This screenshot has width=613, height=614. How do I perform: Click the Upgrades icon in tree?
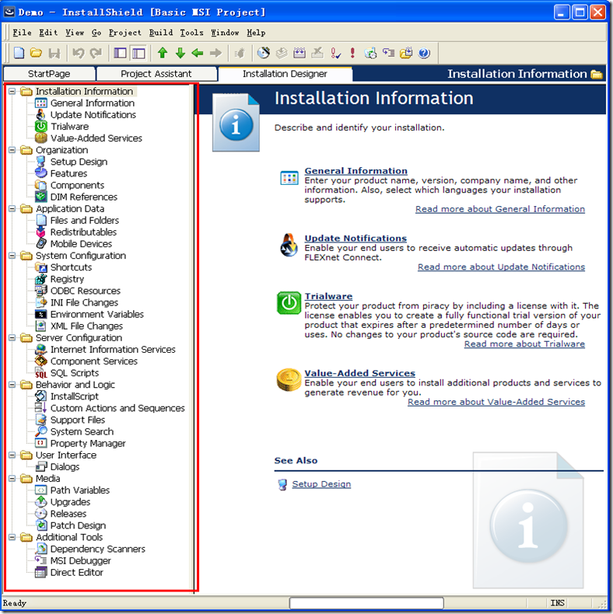(40, 502)
